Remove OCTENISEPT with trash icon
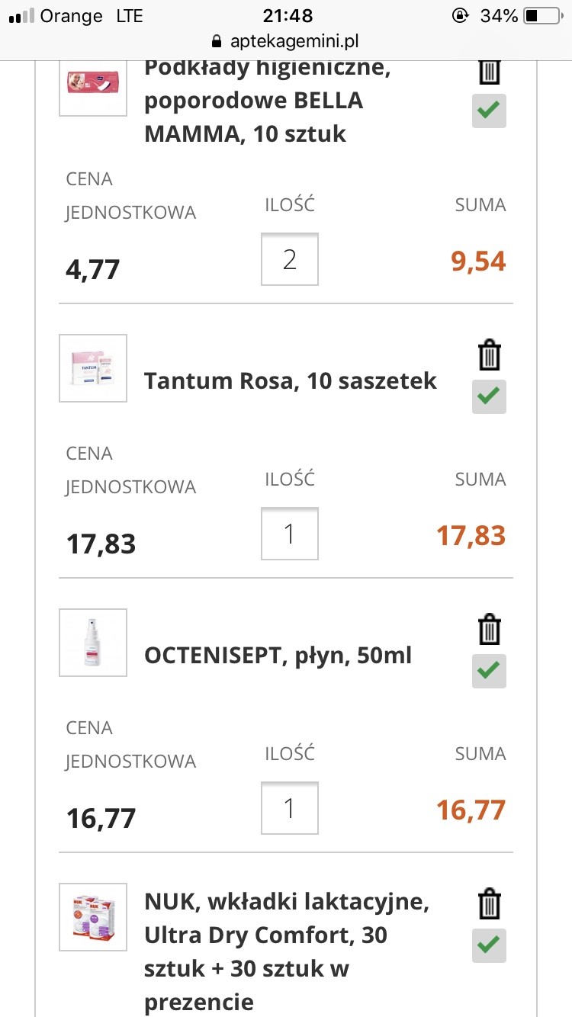This screenshot has height=1017, width=572. point(489,630)
